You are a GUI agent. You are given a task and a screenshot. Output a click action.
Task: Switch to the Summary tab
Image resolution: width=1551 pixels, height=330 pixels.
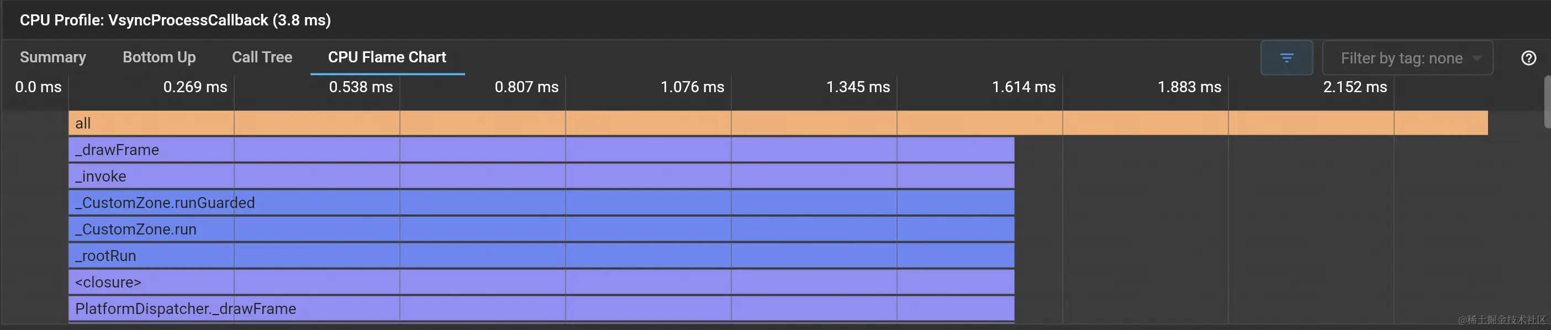pyautogui.click(x=53, y=57)
